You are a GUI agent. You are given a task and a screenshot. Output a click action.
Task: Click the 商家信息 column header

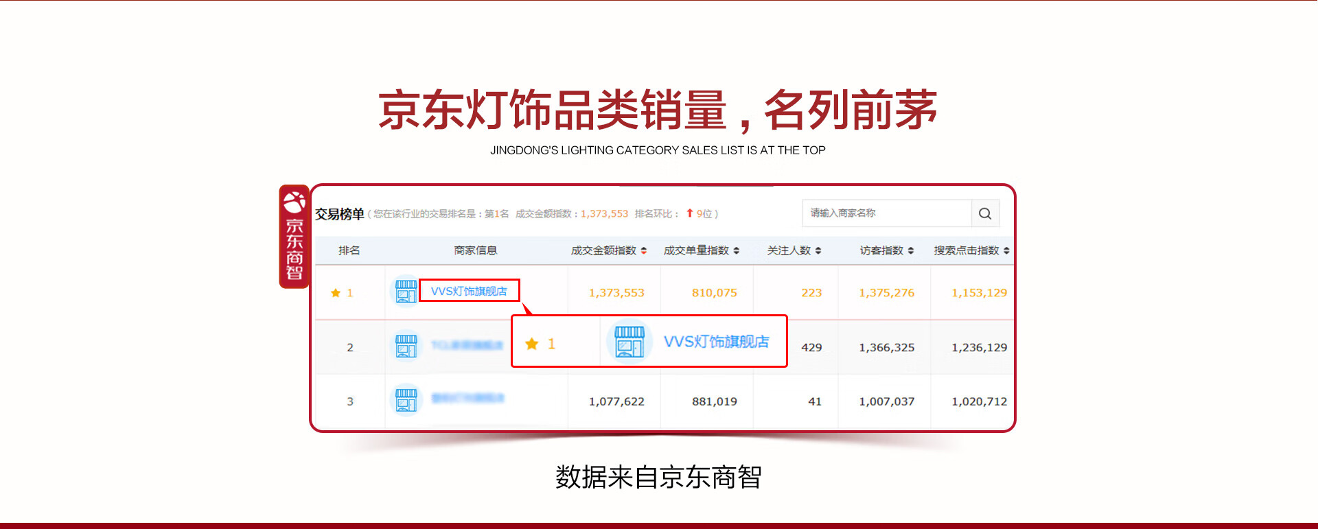475,250
